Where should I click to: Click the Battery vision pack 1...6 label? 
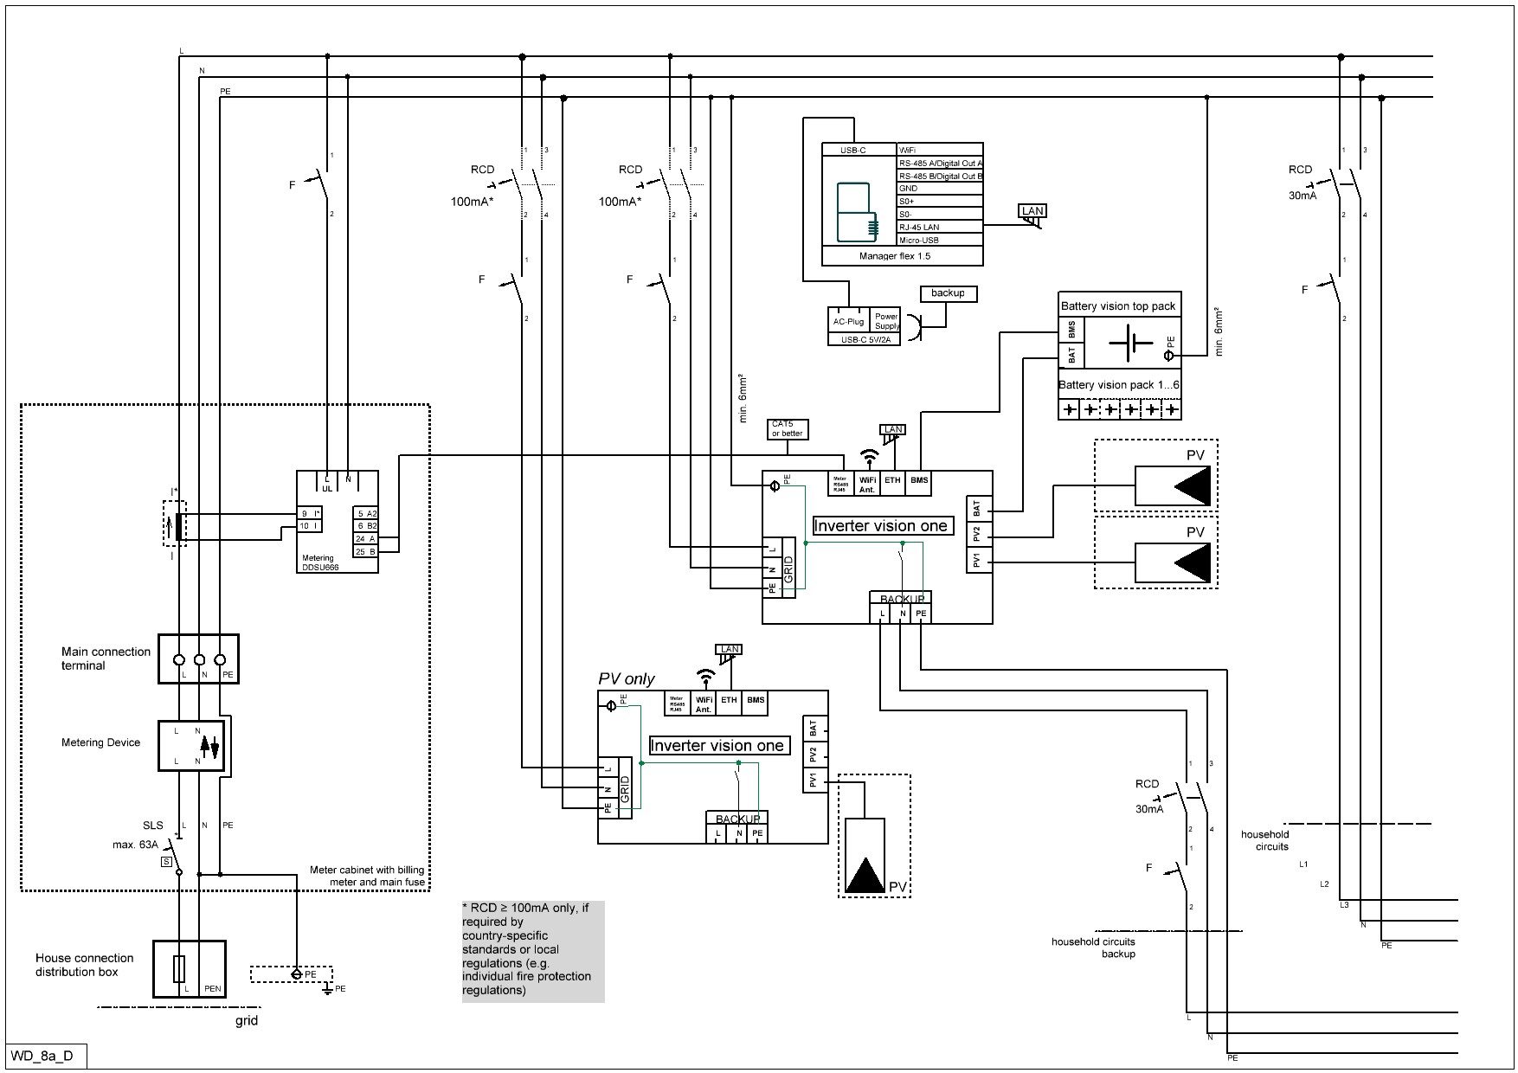click(1119, 385)
